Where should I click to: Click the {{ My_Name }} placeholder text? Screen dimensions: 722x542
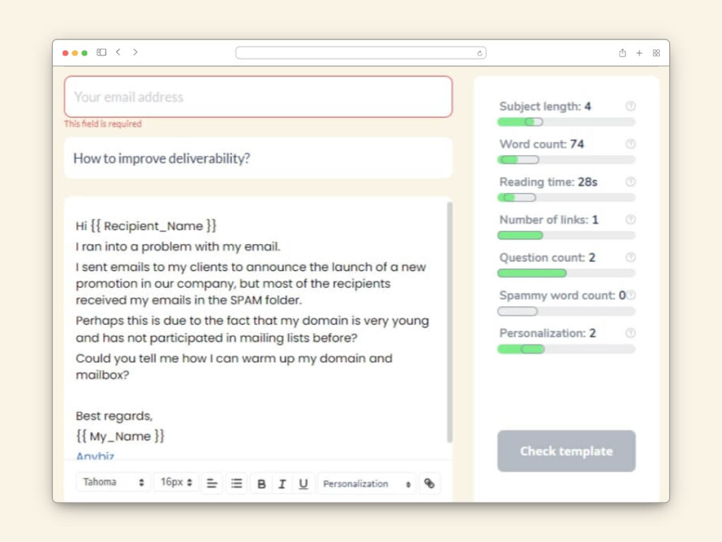pyautogui.click(x=120, y=436)
